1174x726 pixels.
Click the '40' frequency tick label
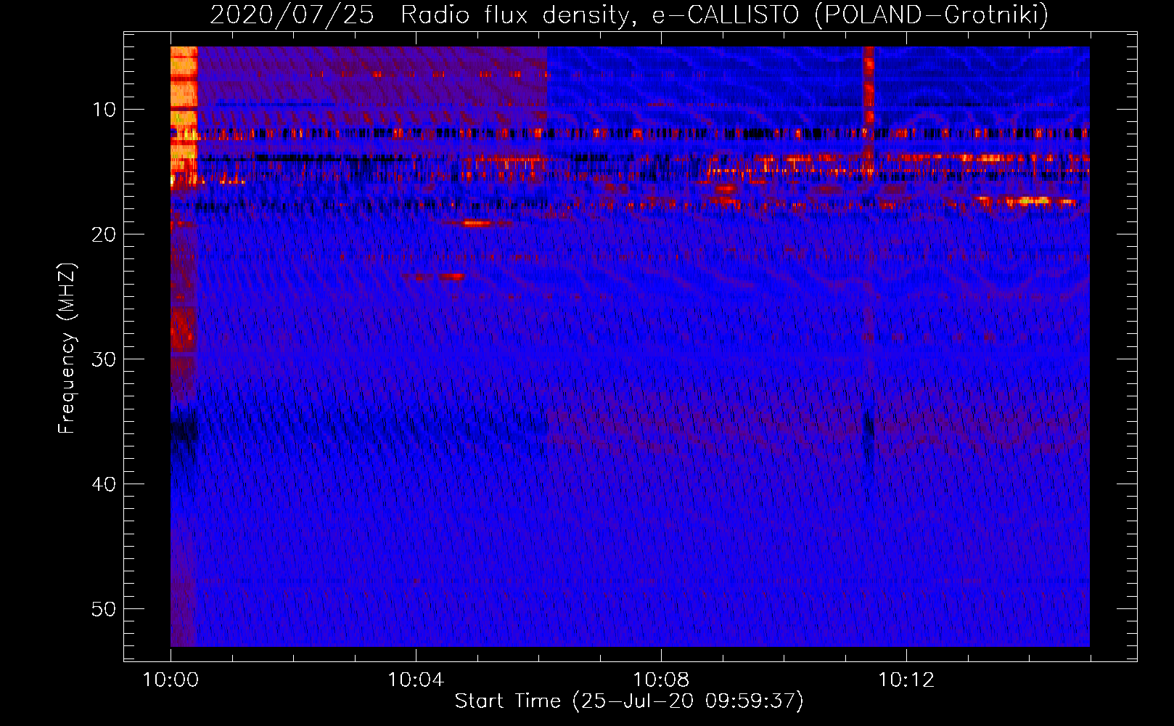(104, 484)
